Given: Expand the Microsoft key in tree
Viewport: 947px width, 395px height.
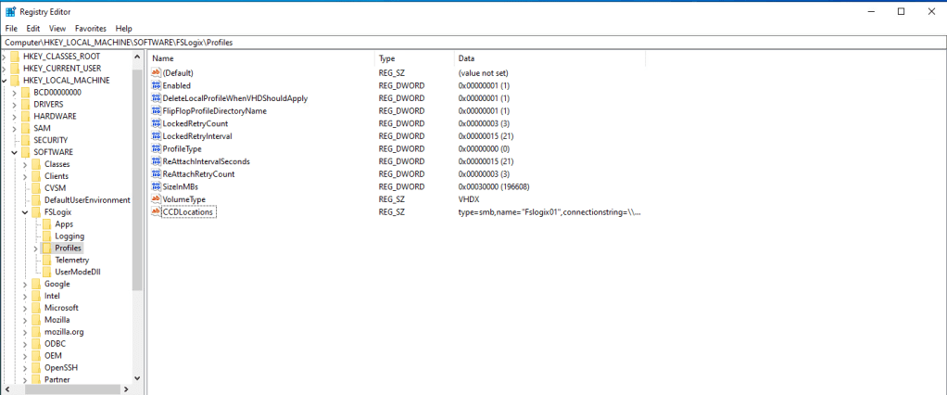Looking at the screenshot, I should click(26, 308).
